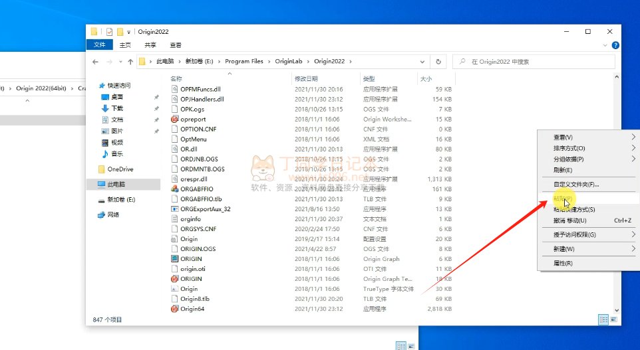The width and height of the screenshot is (640, 350).
Task: Click the Help question mark icon
Action: 615,45
